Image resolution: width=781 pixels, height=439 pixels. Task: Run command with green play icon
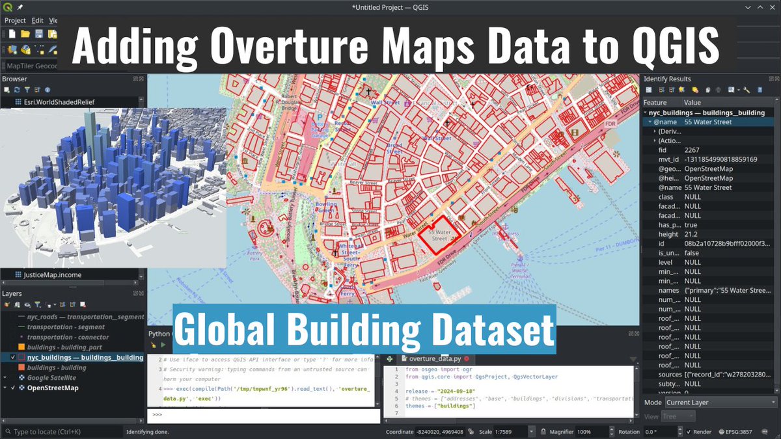coord(164,344)
